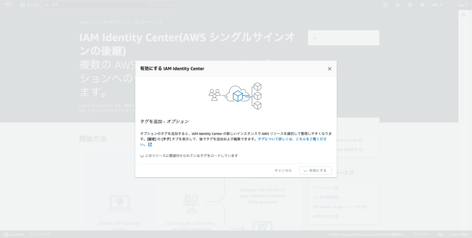Click the CloudShell icon in the footer

[x=6, y=234]
